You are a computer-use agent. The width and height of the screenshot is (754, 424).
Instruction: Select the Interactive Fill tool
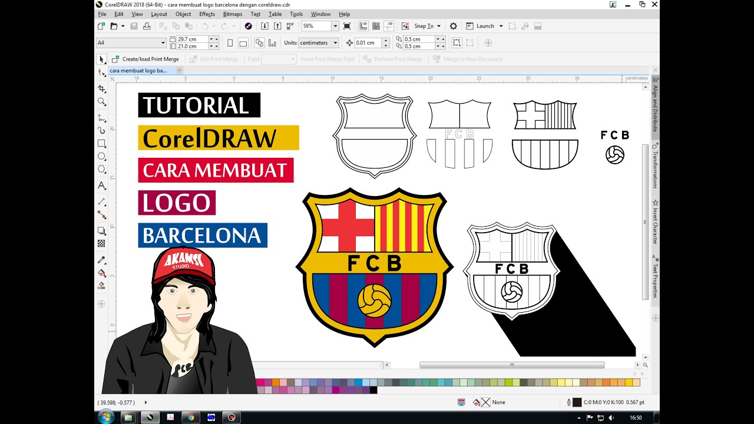(101, 273)
